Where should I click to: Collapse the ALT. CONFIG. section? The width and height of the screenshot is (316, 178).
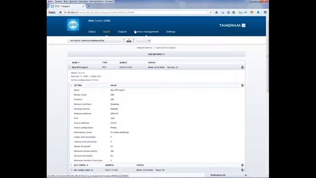(x=71, y=165)
